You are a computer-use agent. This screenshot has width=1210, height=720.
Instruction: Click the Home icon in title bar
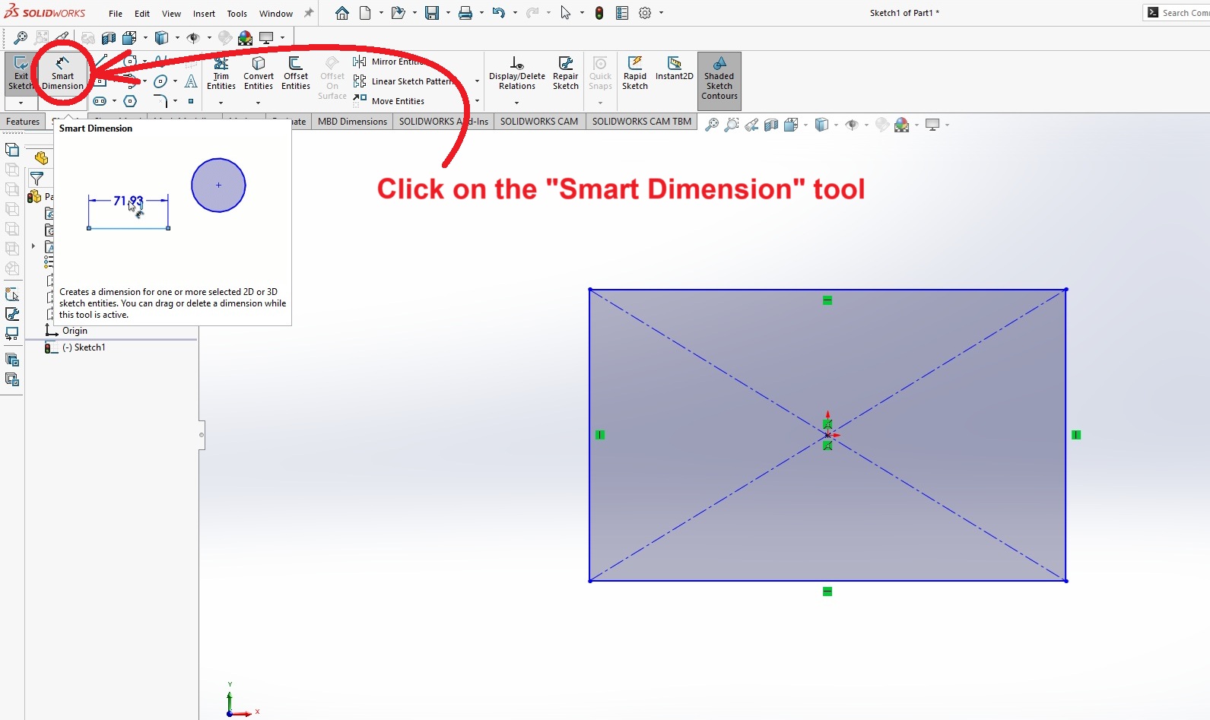coord(342,13)
